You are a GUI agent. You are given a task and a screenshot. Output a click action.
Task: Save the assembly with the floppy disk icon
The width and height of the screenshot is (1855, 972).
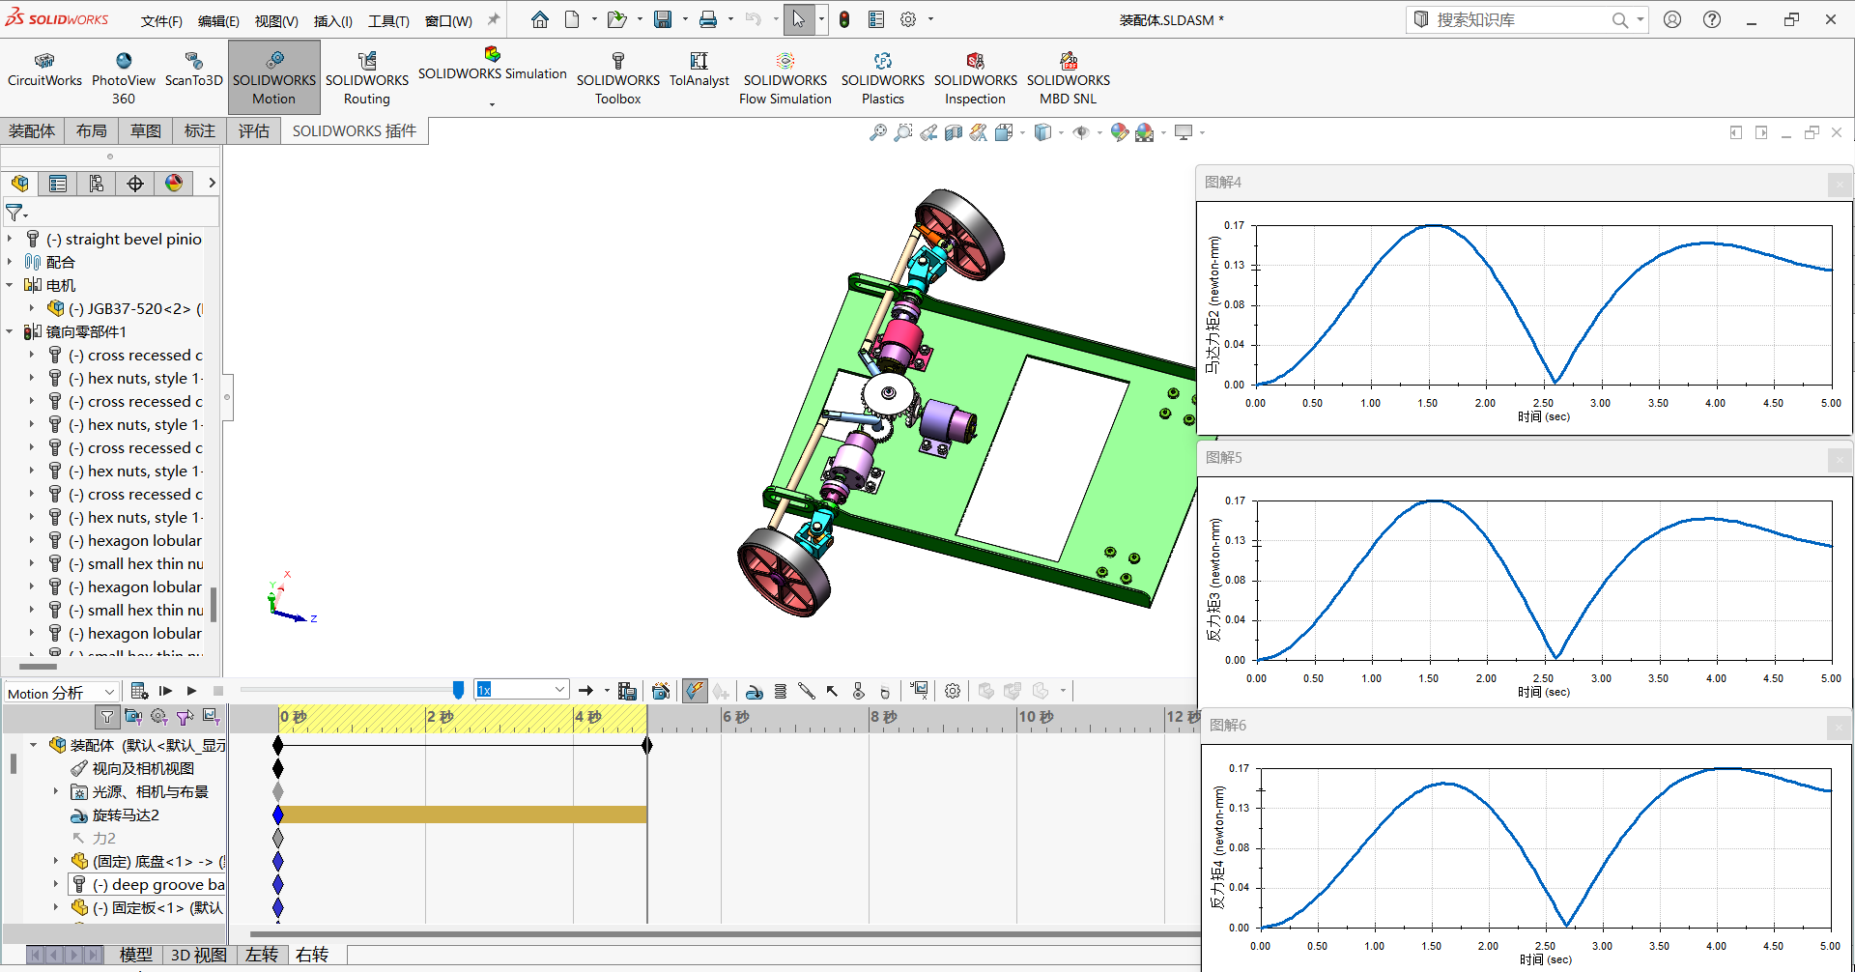pyautogui.click(x=663, y=19)
